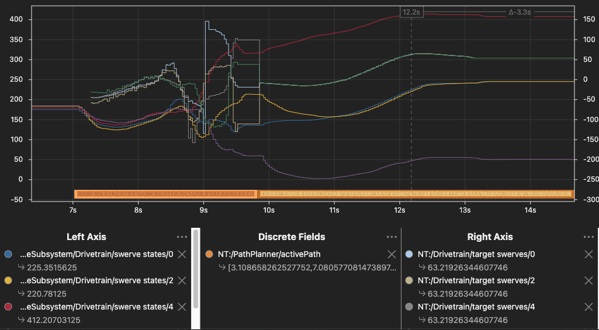The image size is (599, 330).
Task: Toggle the orange activePath color dot
Action: click(x=209, y=255)
